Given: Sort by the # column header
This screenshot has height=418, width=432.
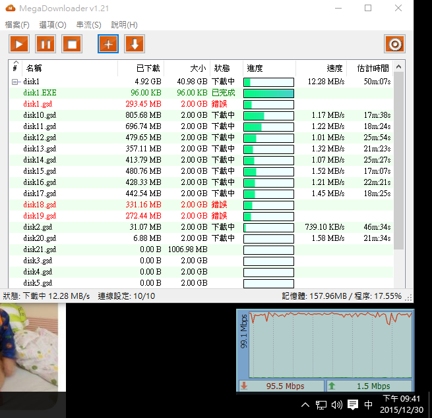Looking at the screenshot, I should pos(15,68).
